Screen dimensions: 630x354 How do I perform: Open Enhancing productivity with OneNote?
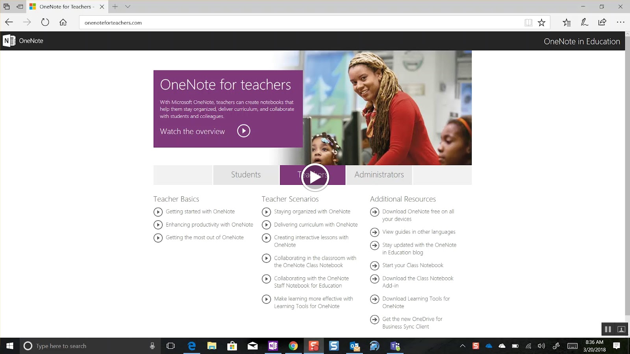point(209,225)
